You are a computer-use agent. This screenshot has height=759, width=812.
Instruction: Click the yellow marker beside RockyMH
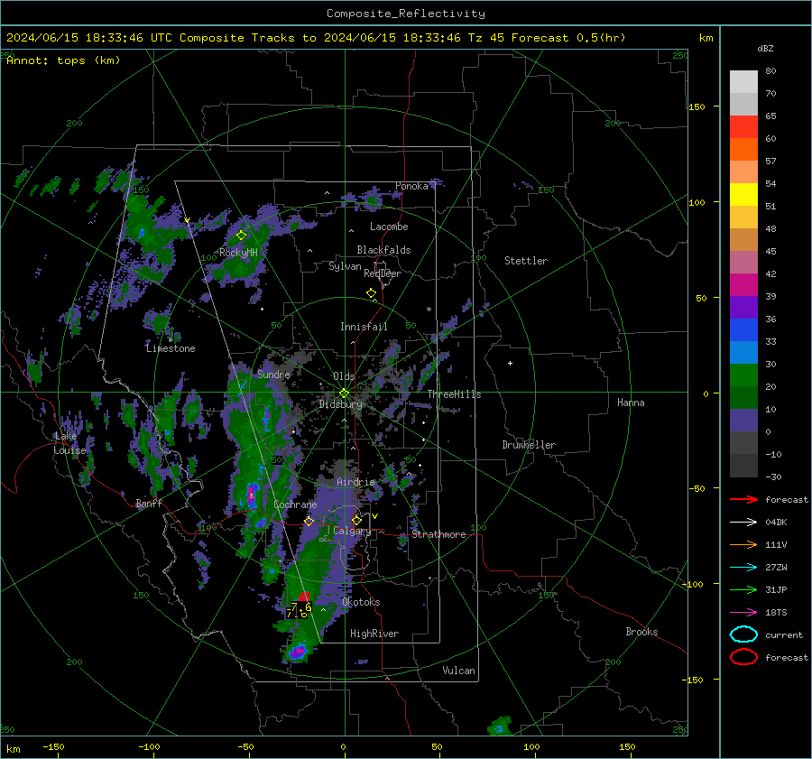point(241,236)
